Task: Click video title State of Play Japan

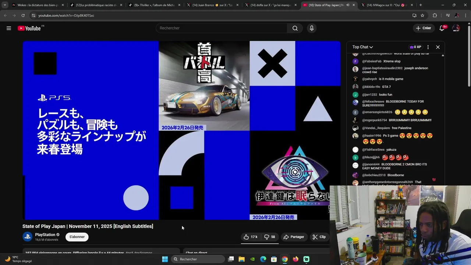Action: click(88, 226)
